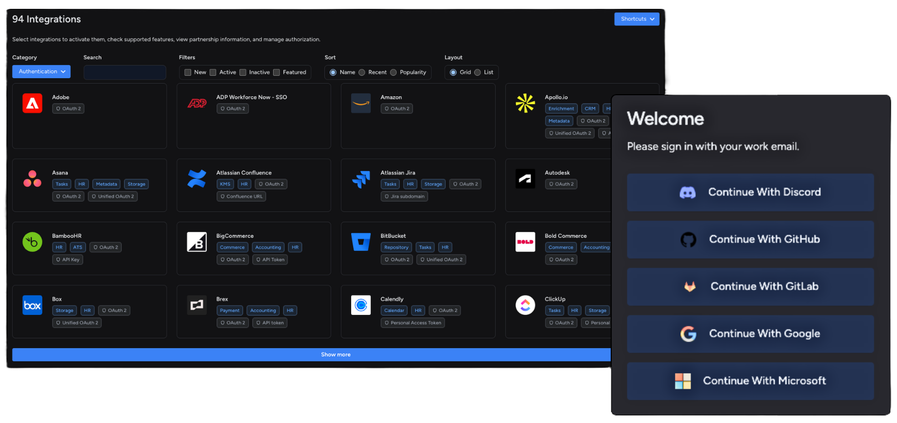Click Continue With GitHub
The height and width of the screenshot is (423, 897).
[x=750, y=240]
